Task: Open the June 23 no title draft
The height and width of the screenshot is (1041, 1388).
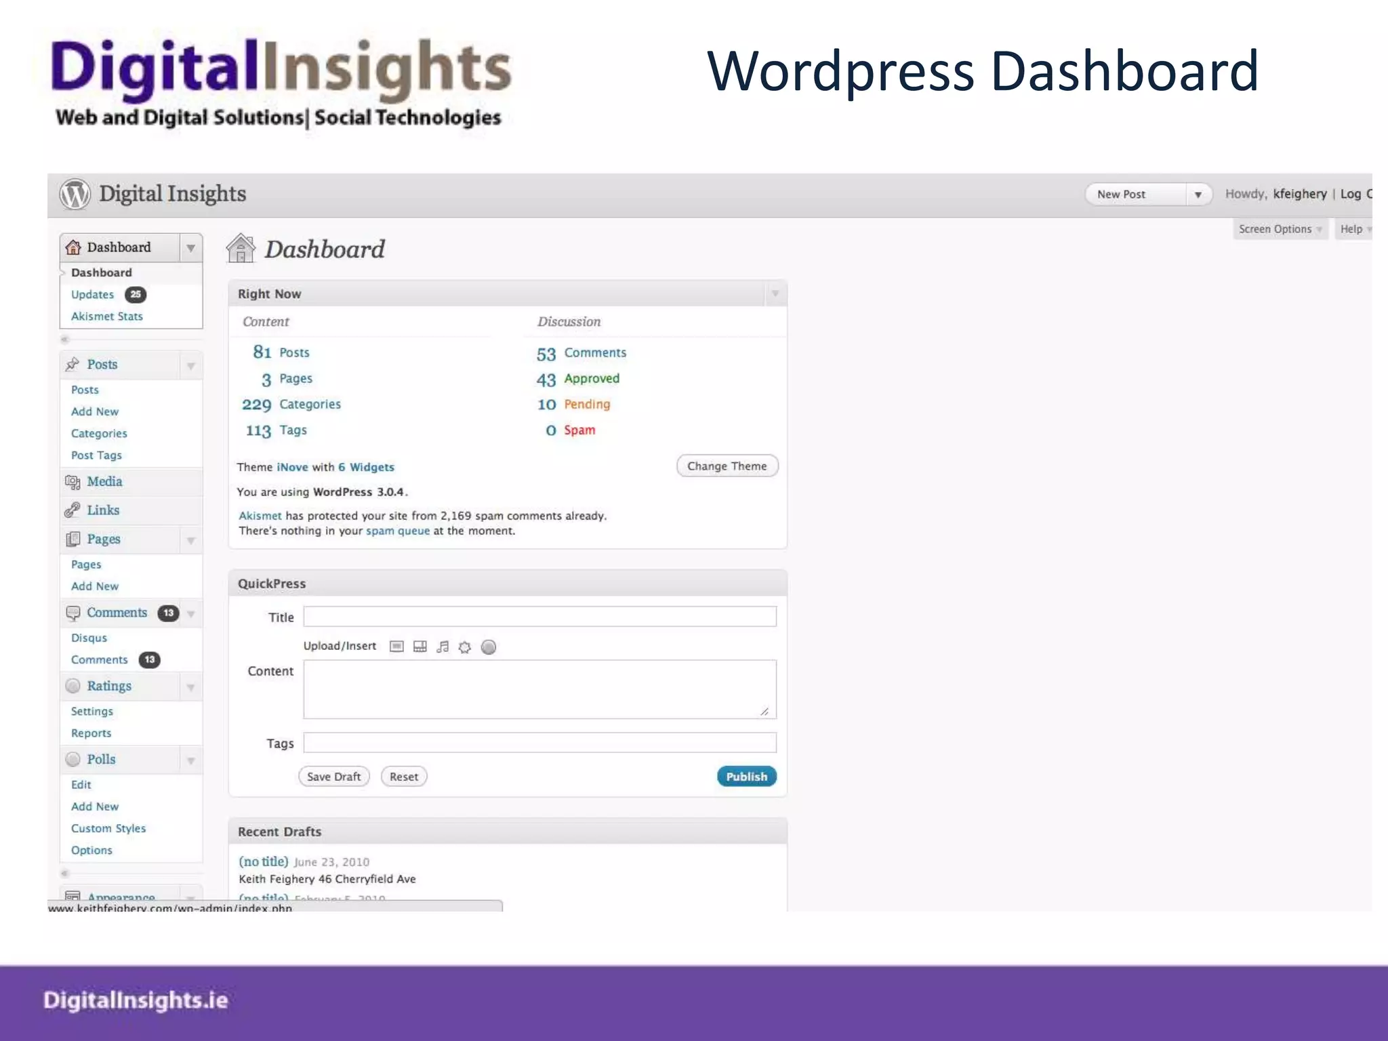Action: 263,861
